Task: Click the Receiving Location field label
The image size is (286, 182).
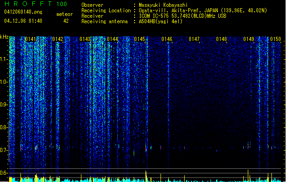Action: click(106, 10)
